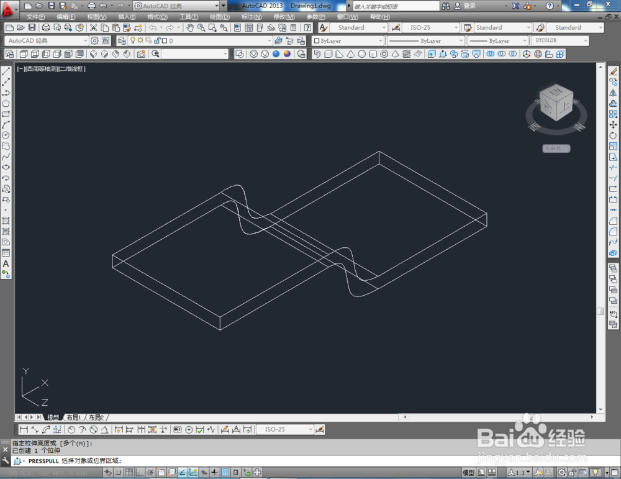
Task: Click the Save icon in standard toolbar
Action: pos(32,27)
